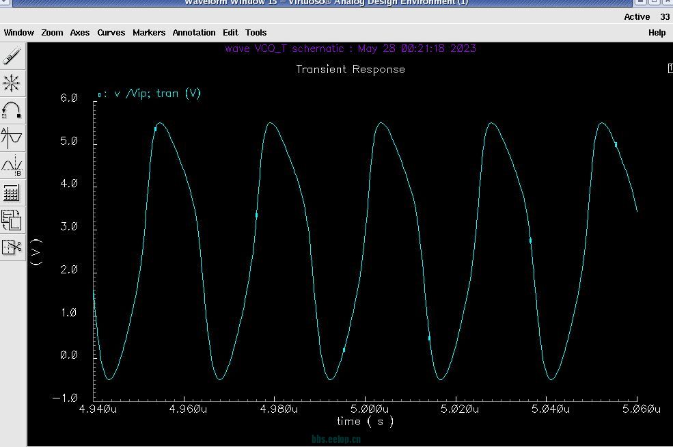
Task: Click the 'wave VCO_T schematic' timestamp header
Action: point(351,48)
